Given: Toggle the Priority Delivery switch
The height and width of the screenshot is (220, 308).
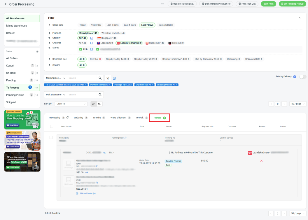Looking at the screenshot, I should (x=303, y=77).
